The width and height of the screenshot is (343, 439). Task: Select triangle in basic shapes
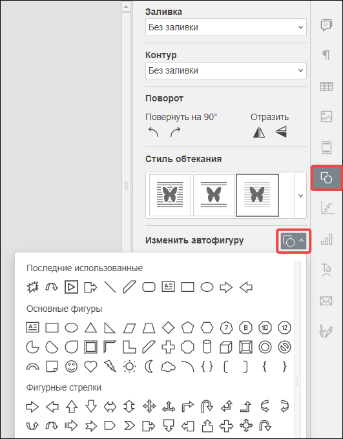pos(90,327)
